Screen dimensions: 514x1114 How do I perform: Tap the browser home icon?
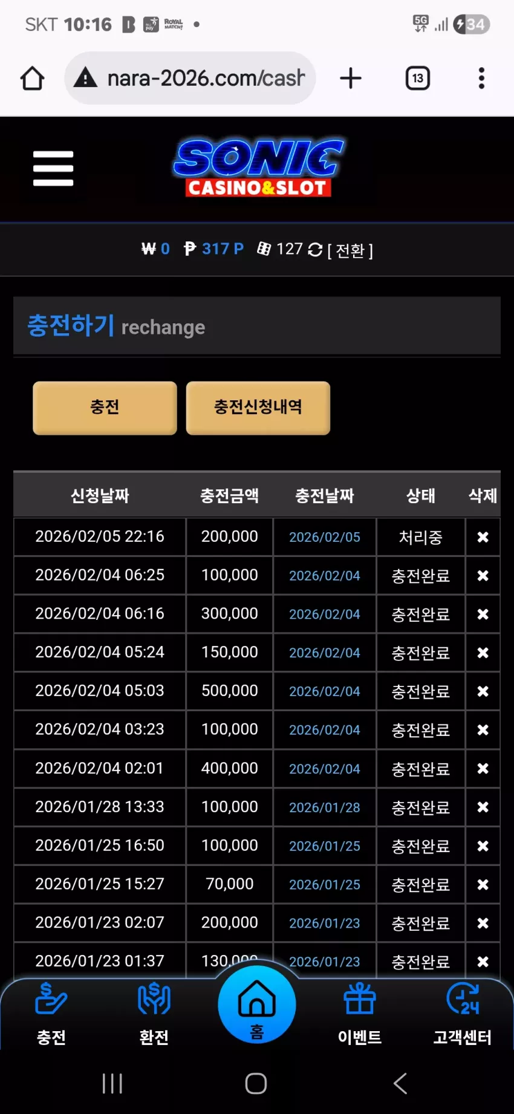[33, 79]
